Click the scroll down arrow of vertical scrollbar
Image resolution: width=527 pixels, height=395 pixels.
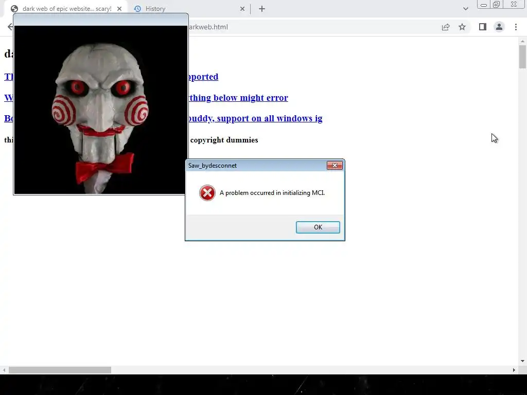tap(522, 361)
